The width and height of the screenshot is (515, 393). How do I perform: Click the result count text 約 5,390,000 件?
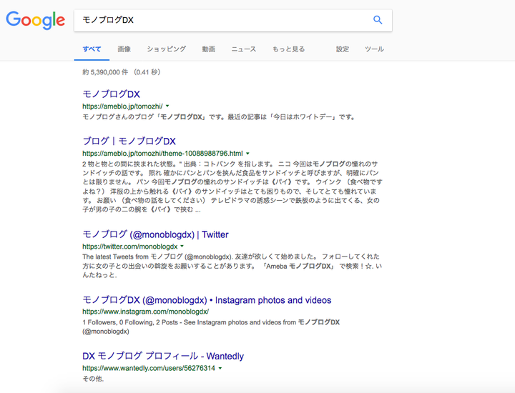pos(105,72)
